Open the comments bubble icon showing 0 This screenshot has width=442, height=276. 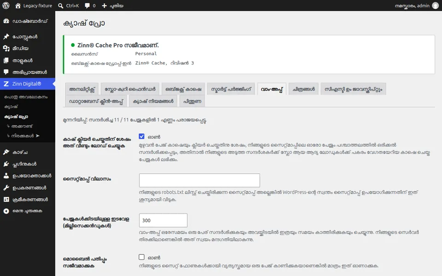[x=87, y=6]
